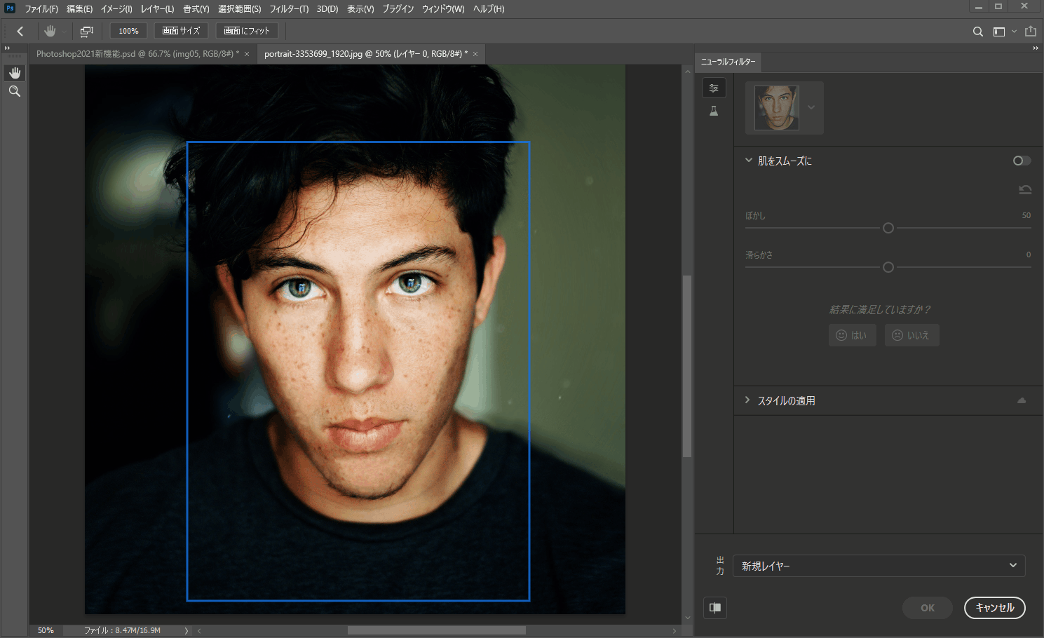Open the 新規レイヤー output dropdown
Viewport: 1044px width, 638px height.
tap(879, 566)
